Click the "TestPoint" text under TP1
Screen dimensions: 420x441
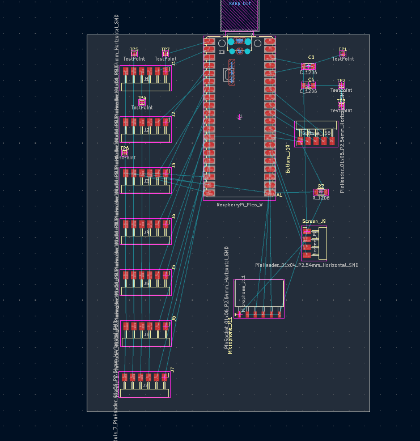click(343, 59)
